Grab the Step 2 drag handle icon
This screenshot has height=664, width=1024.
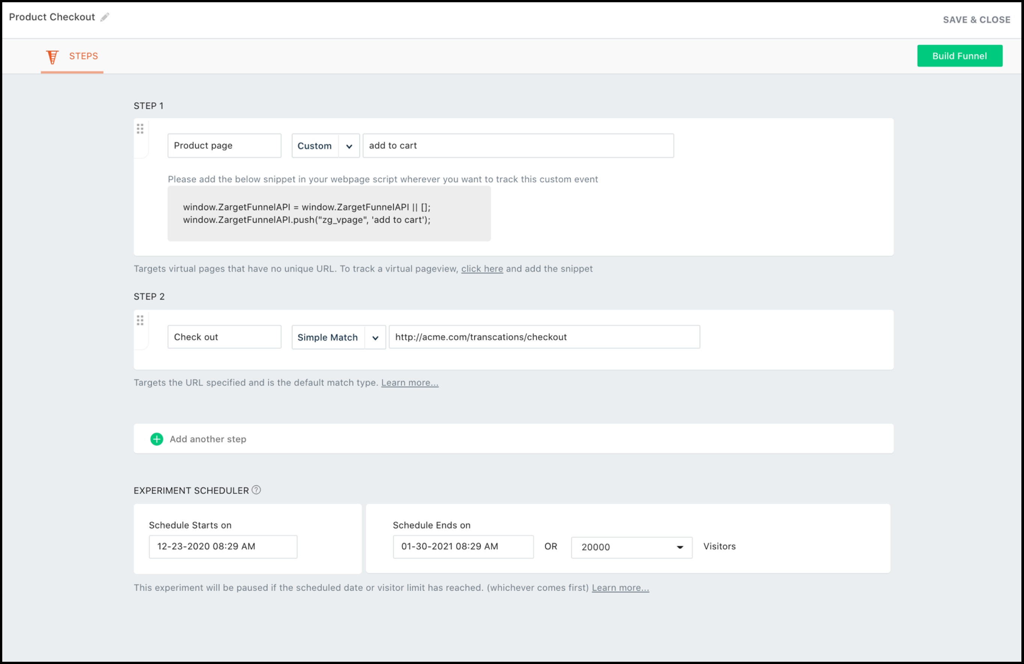tap(140, 320)
